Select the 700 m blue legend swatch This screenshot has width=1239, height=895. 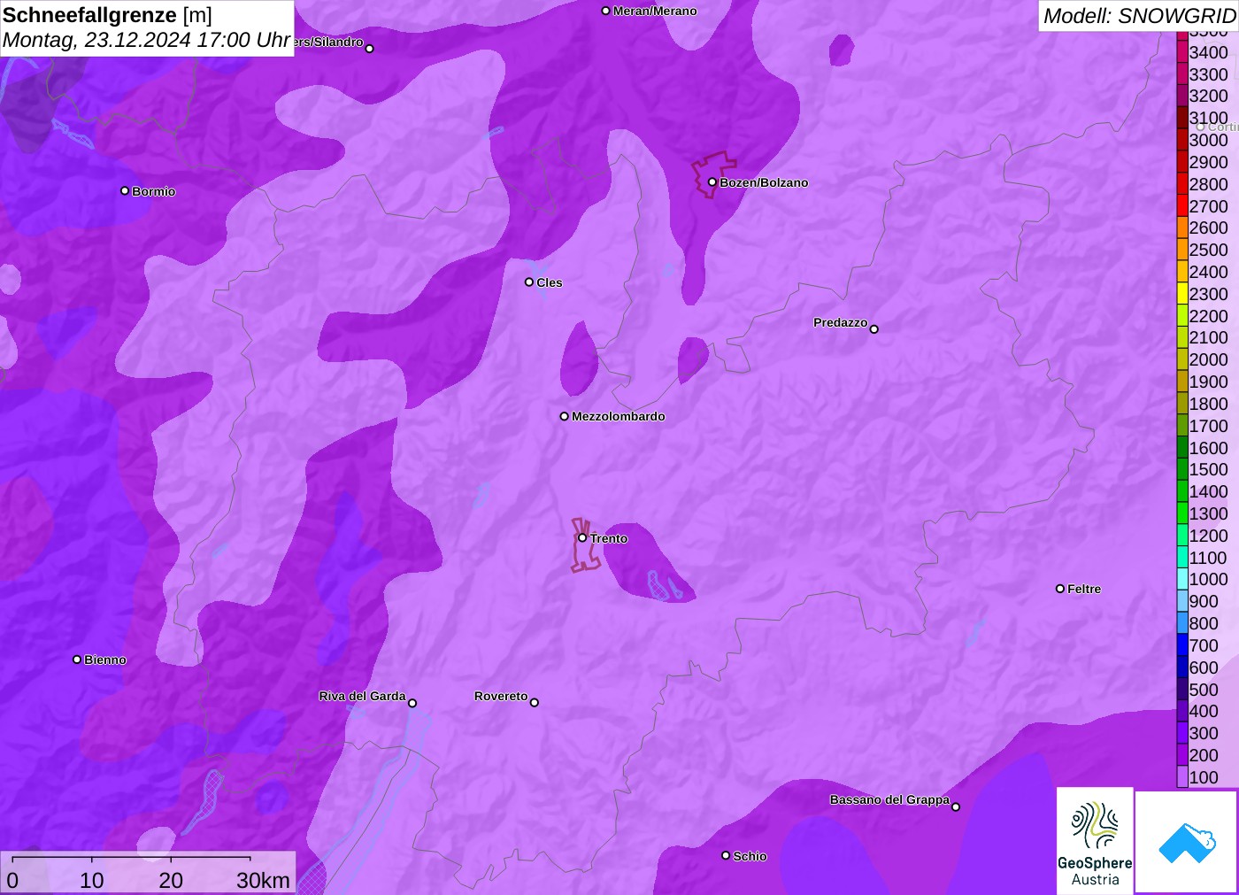click(x=1182, y=645)
